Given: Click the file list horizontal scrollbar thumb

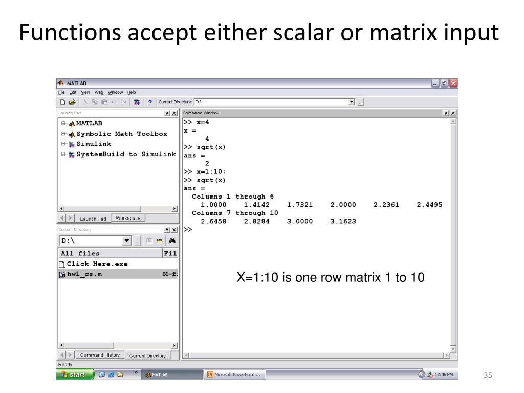Looking at the screenshot, I should pos(89,345).
